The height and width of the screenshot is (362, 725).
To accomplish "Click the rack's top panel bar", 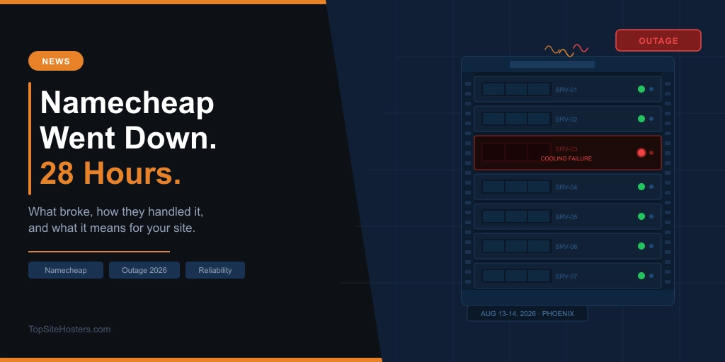I will tap(552, 64).
